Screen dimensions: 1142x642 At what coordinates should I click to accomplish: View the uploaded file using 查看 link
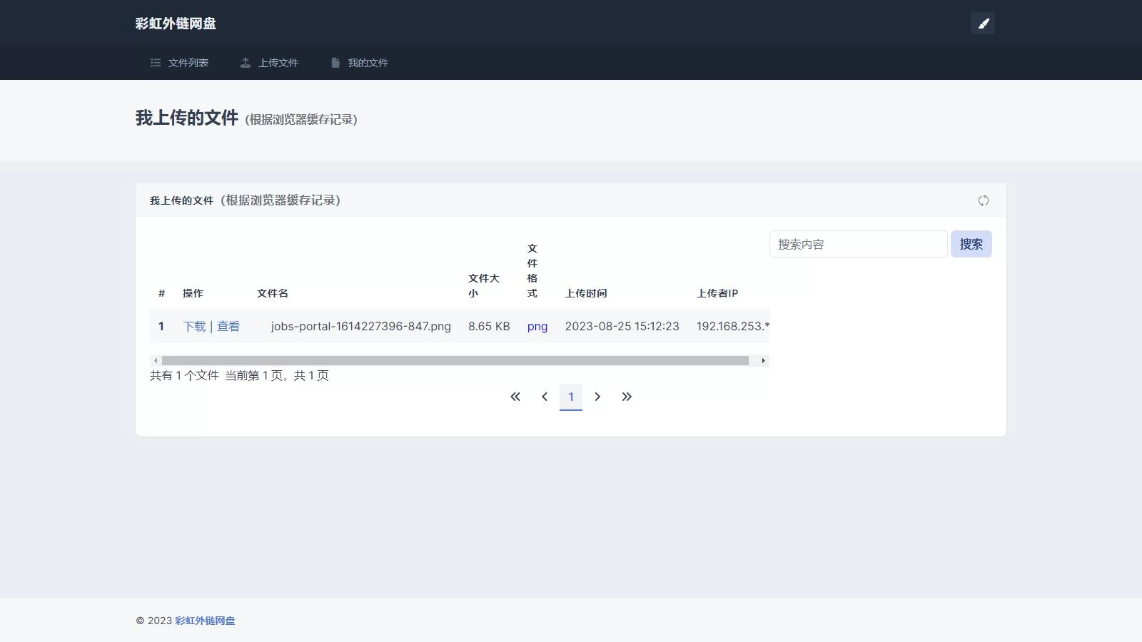pyautogui.click(x=229, y=326)
